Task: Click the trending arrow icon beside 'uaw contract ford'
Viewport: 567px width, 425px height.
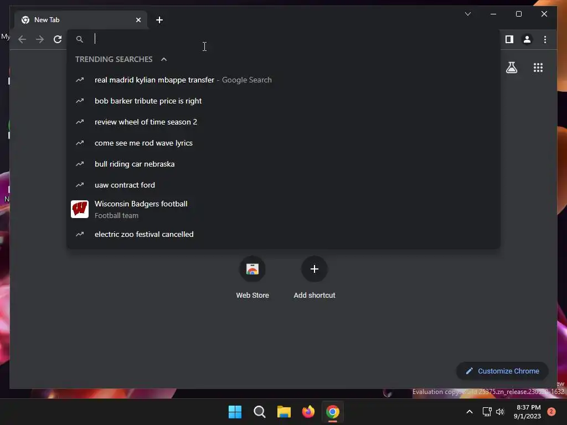Action: [80, 185]
